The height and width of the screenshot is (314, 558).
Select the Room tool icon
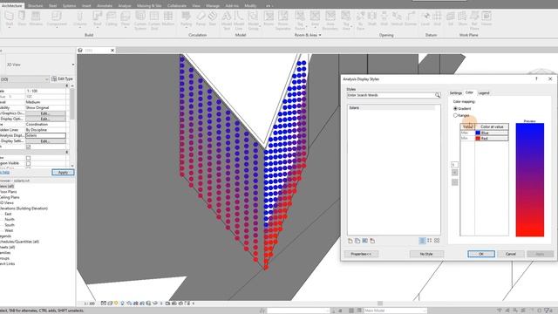[269, 16]
